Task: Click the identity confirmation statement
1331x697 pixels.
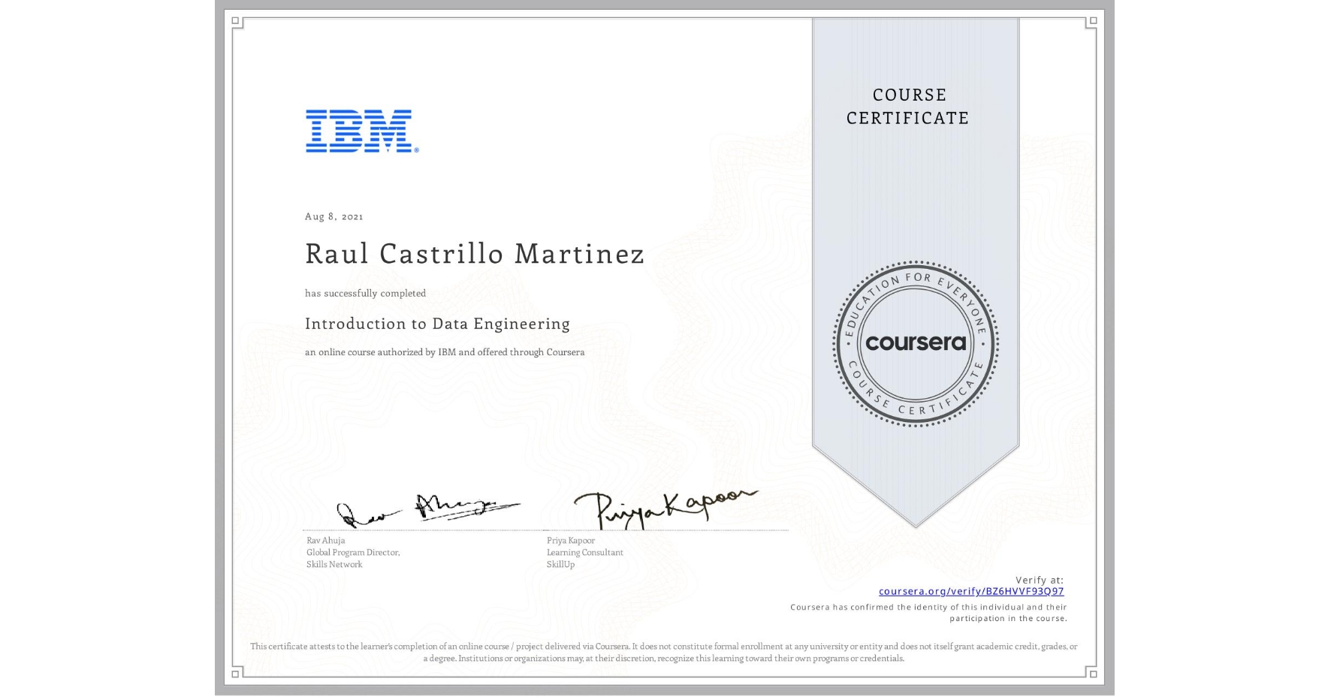Action: 928,612
